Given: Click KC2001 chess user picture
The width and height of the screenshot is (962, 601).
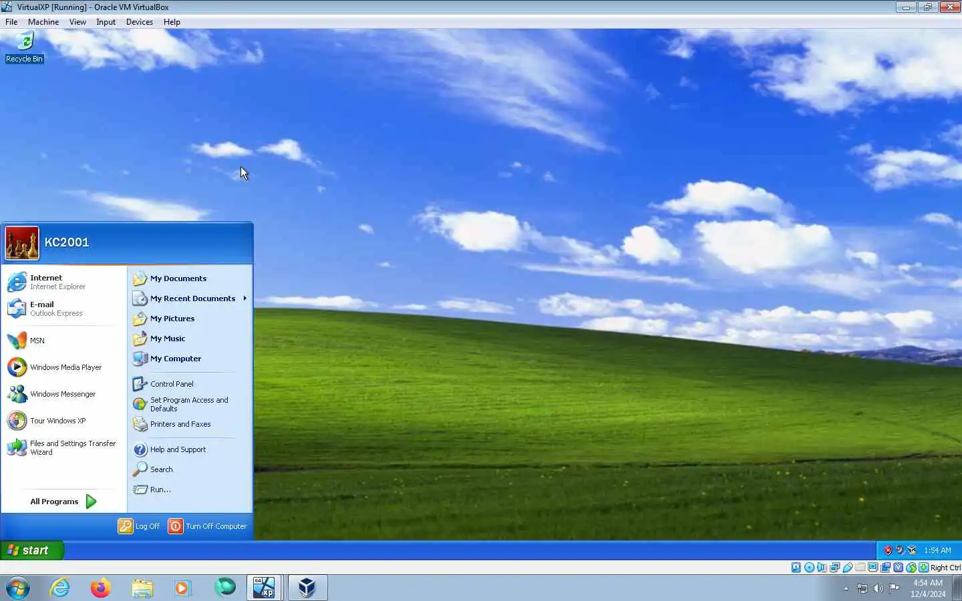Looking at the screenshot, I should point(22,242).
